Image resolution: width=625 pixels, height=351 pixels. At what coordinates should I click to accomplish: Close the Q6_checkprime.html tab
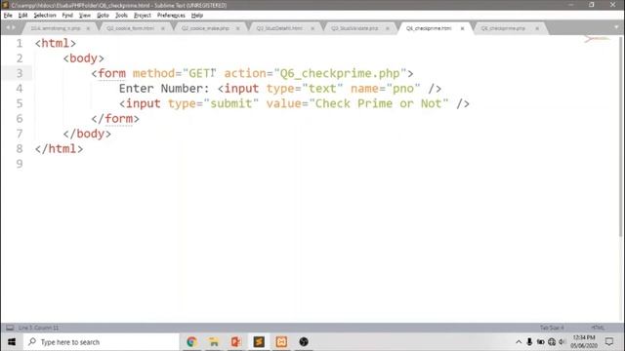pyautogui.click(x=462, y=28)
